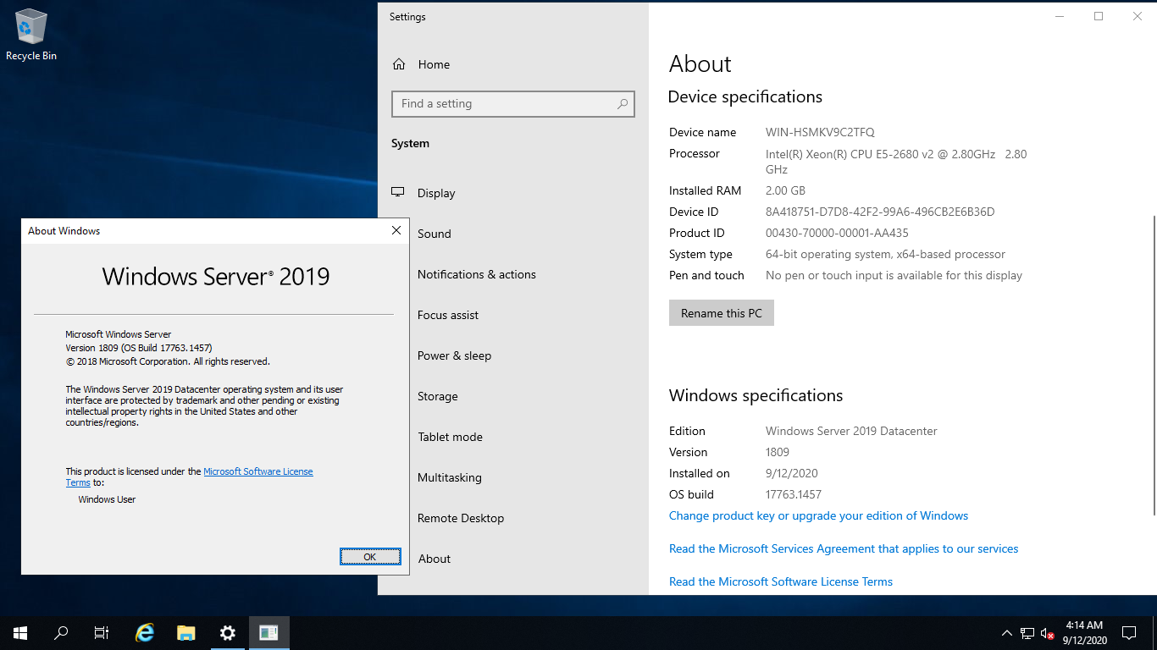Viewport: 1157px width, 650px height.
Task: Click the No pen or touch input text
Action: click(x=894, y=275)
